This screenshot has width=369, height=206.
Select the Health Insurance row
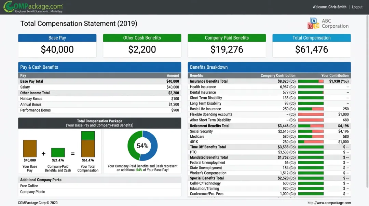tap(269, 87)
